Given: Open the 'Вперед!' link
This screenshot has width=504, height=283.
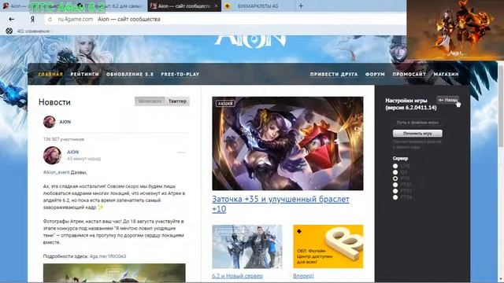Looking at the screenshot, I should tap(303, 276).
